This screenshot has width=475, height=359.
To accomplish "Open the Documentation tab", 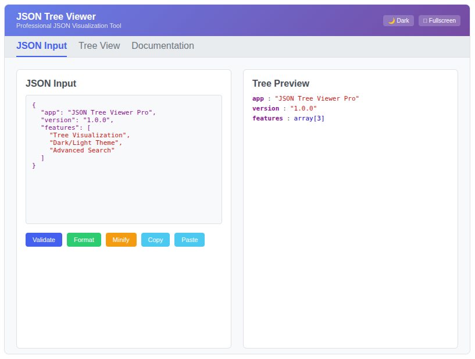I will [163, 46].
